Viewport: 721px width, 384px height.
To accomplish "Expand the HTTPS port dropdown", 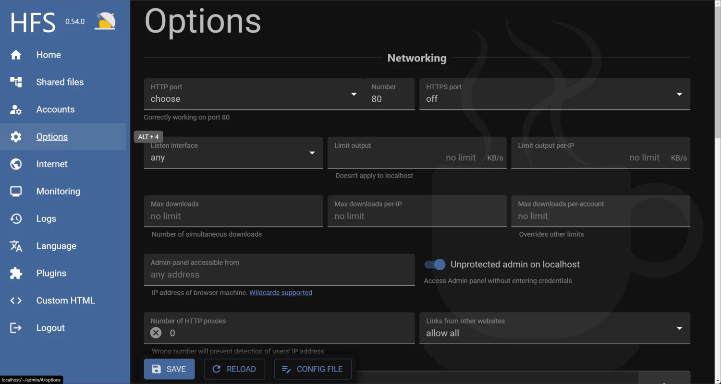I will click(555, 94).
